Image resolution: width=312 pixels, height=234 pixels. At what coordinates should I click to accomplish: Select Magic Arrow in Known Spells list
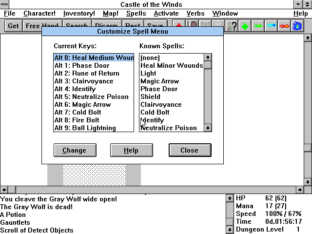pos(172,81)
